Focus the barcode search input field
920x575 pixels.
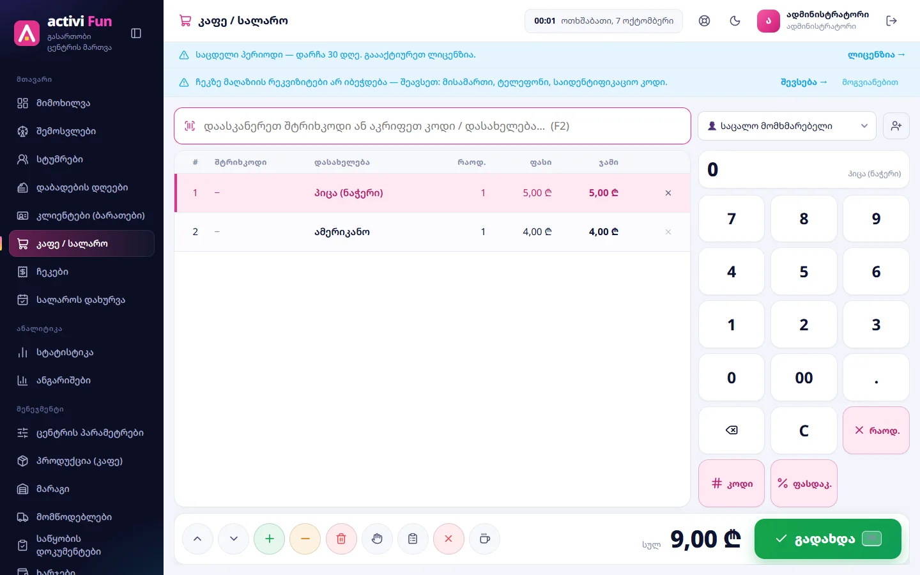pyautogui.click(x=433, y=126)
